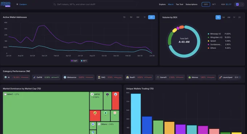Viewport: 247px width, 134px height.
Task: Open the Tax Tool page
Action: [x=179, y=4]
